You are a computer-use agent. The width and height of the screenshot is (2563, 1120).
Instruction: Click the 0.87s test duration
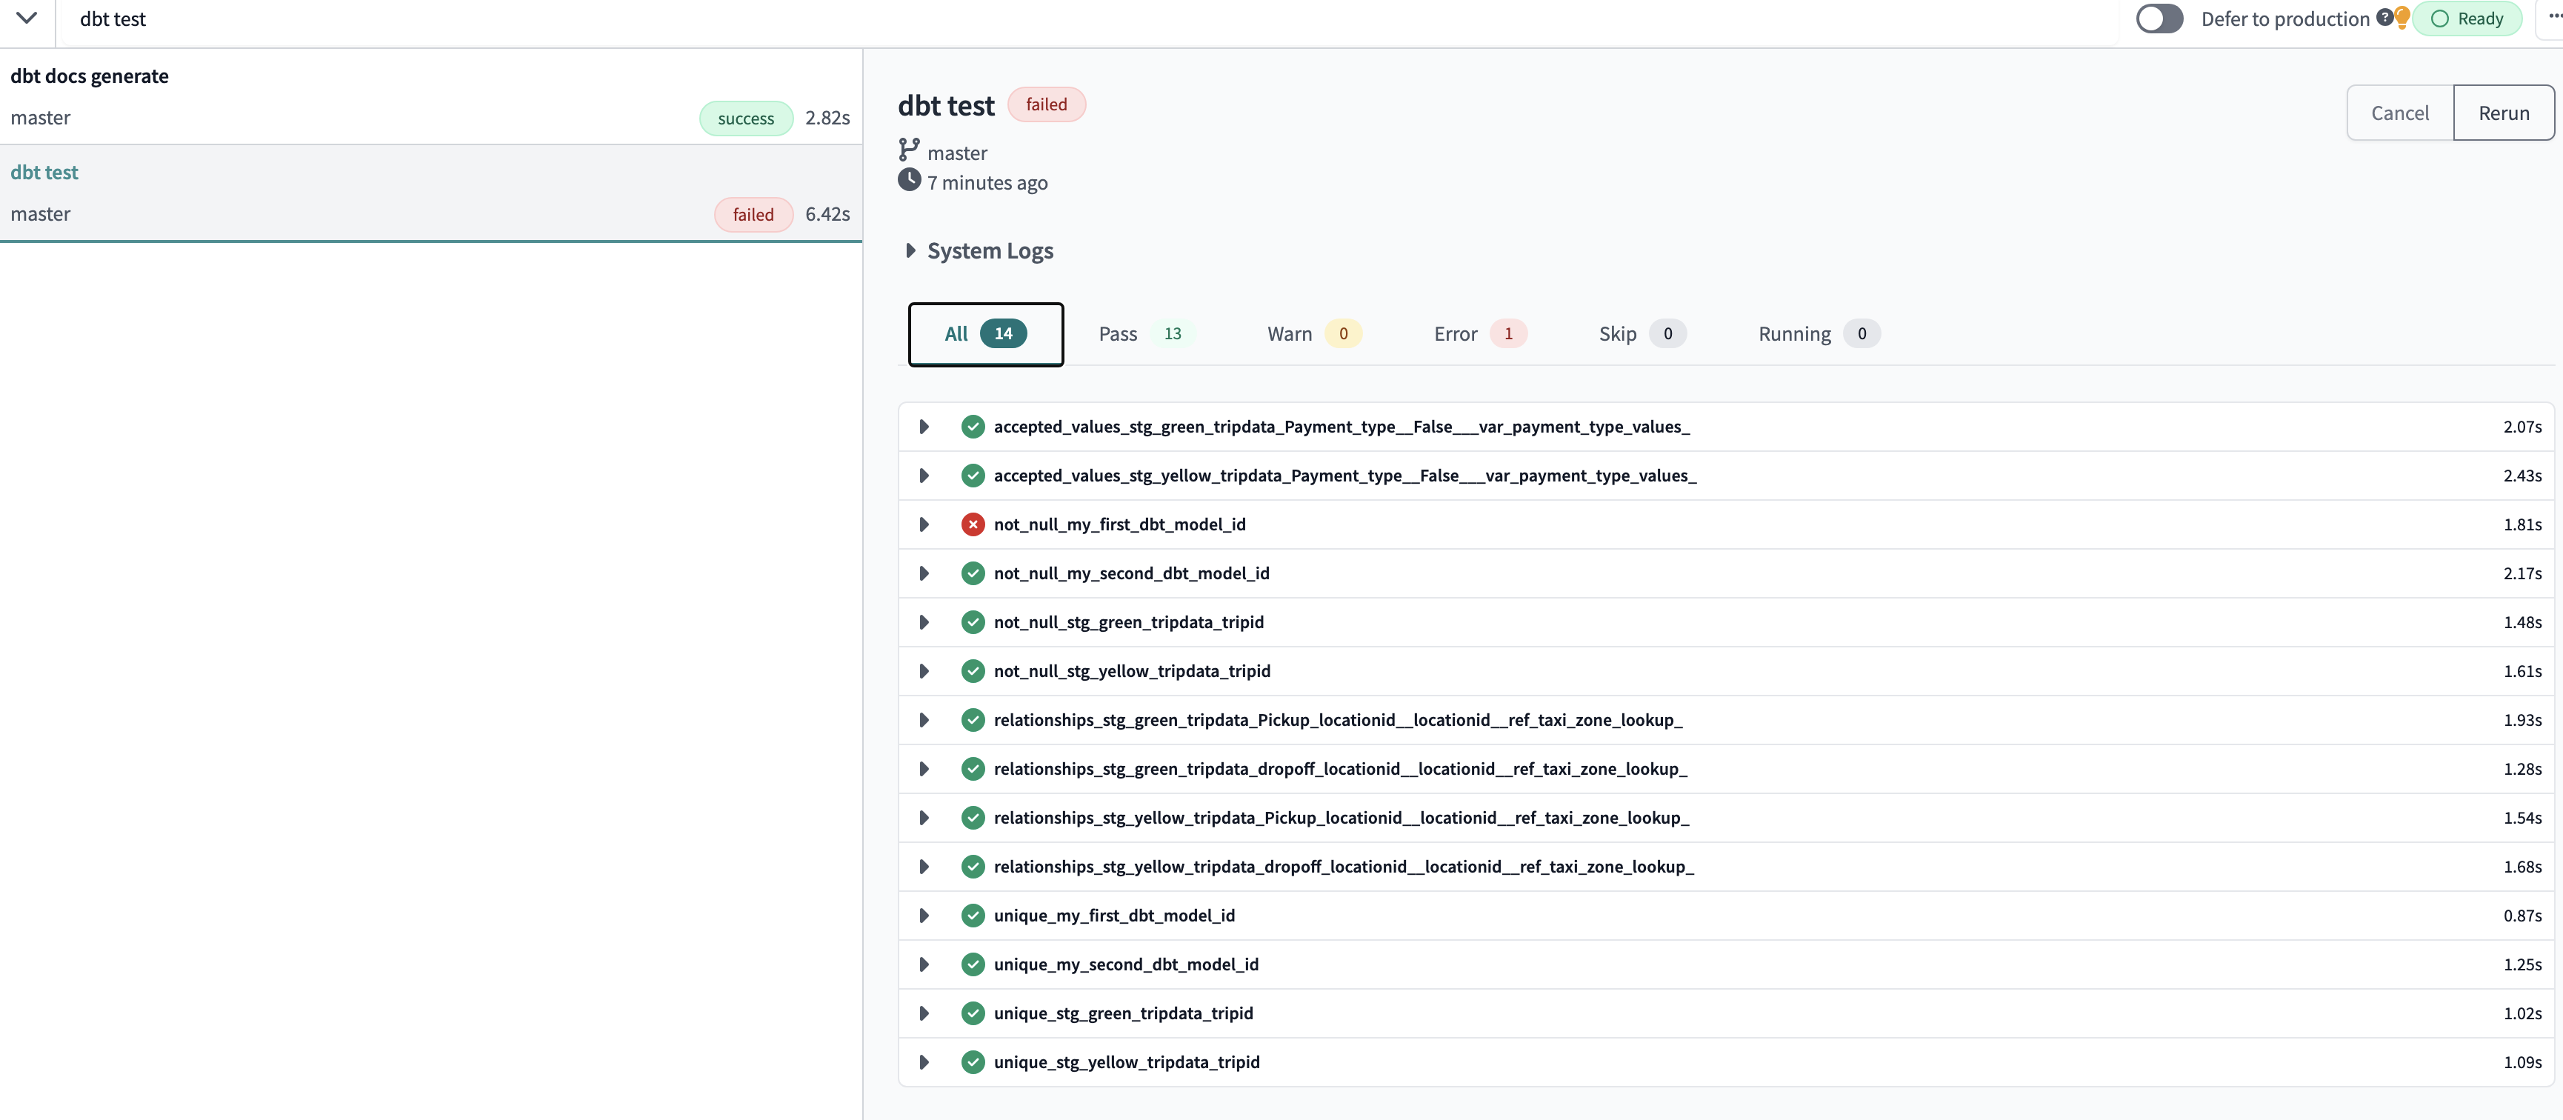[2522, 915]
